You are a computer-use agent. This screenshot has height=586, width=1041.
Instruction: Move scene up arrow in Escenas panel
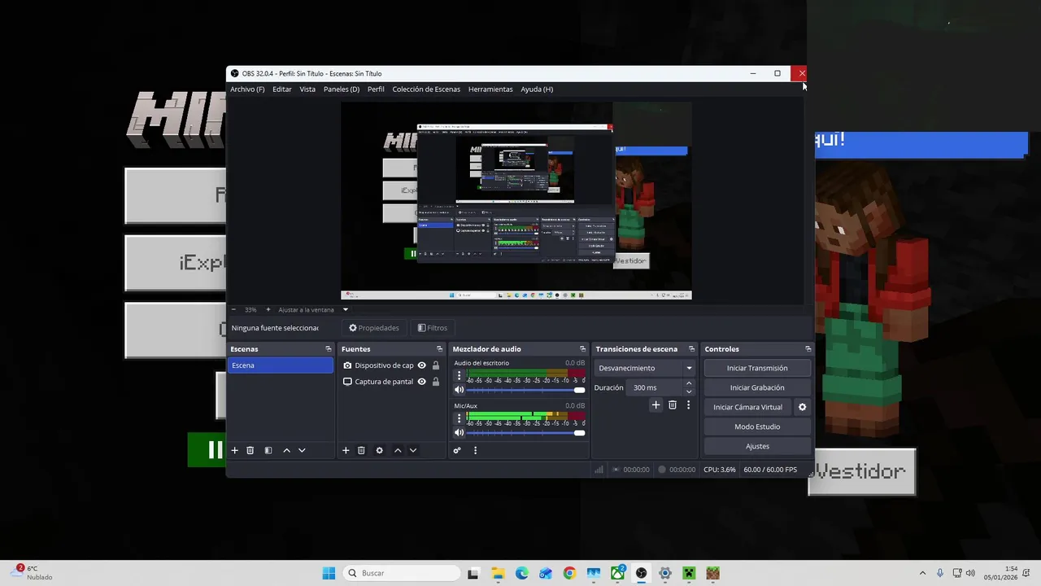point(286,450)
